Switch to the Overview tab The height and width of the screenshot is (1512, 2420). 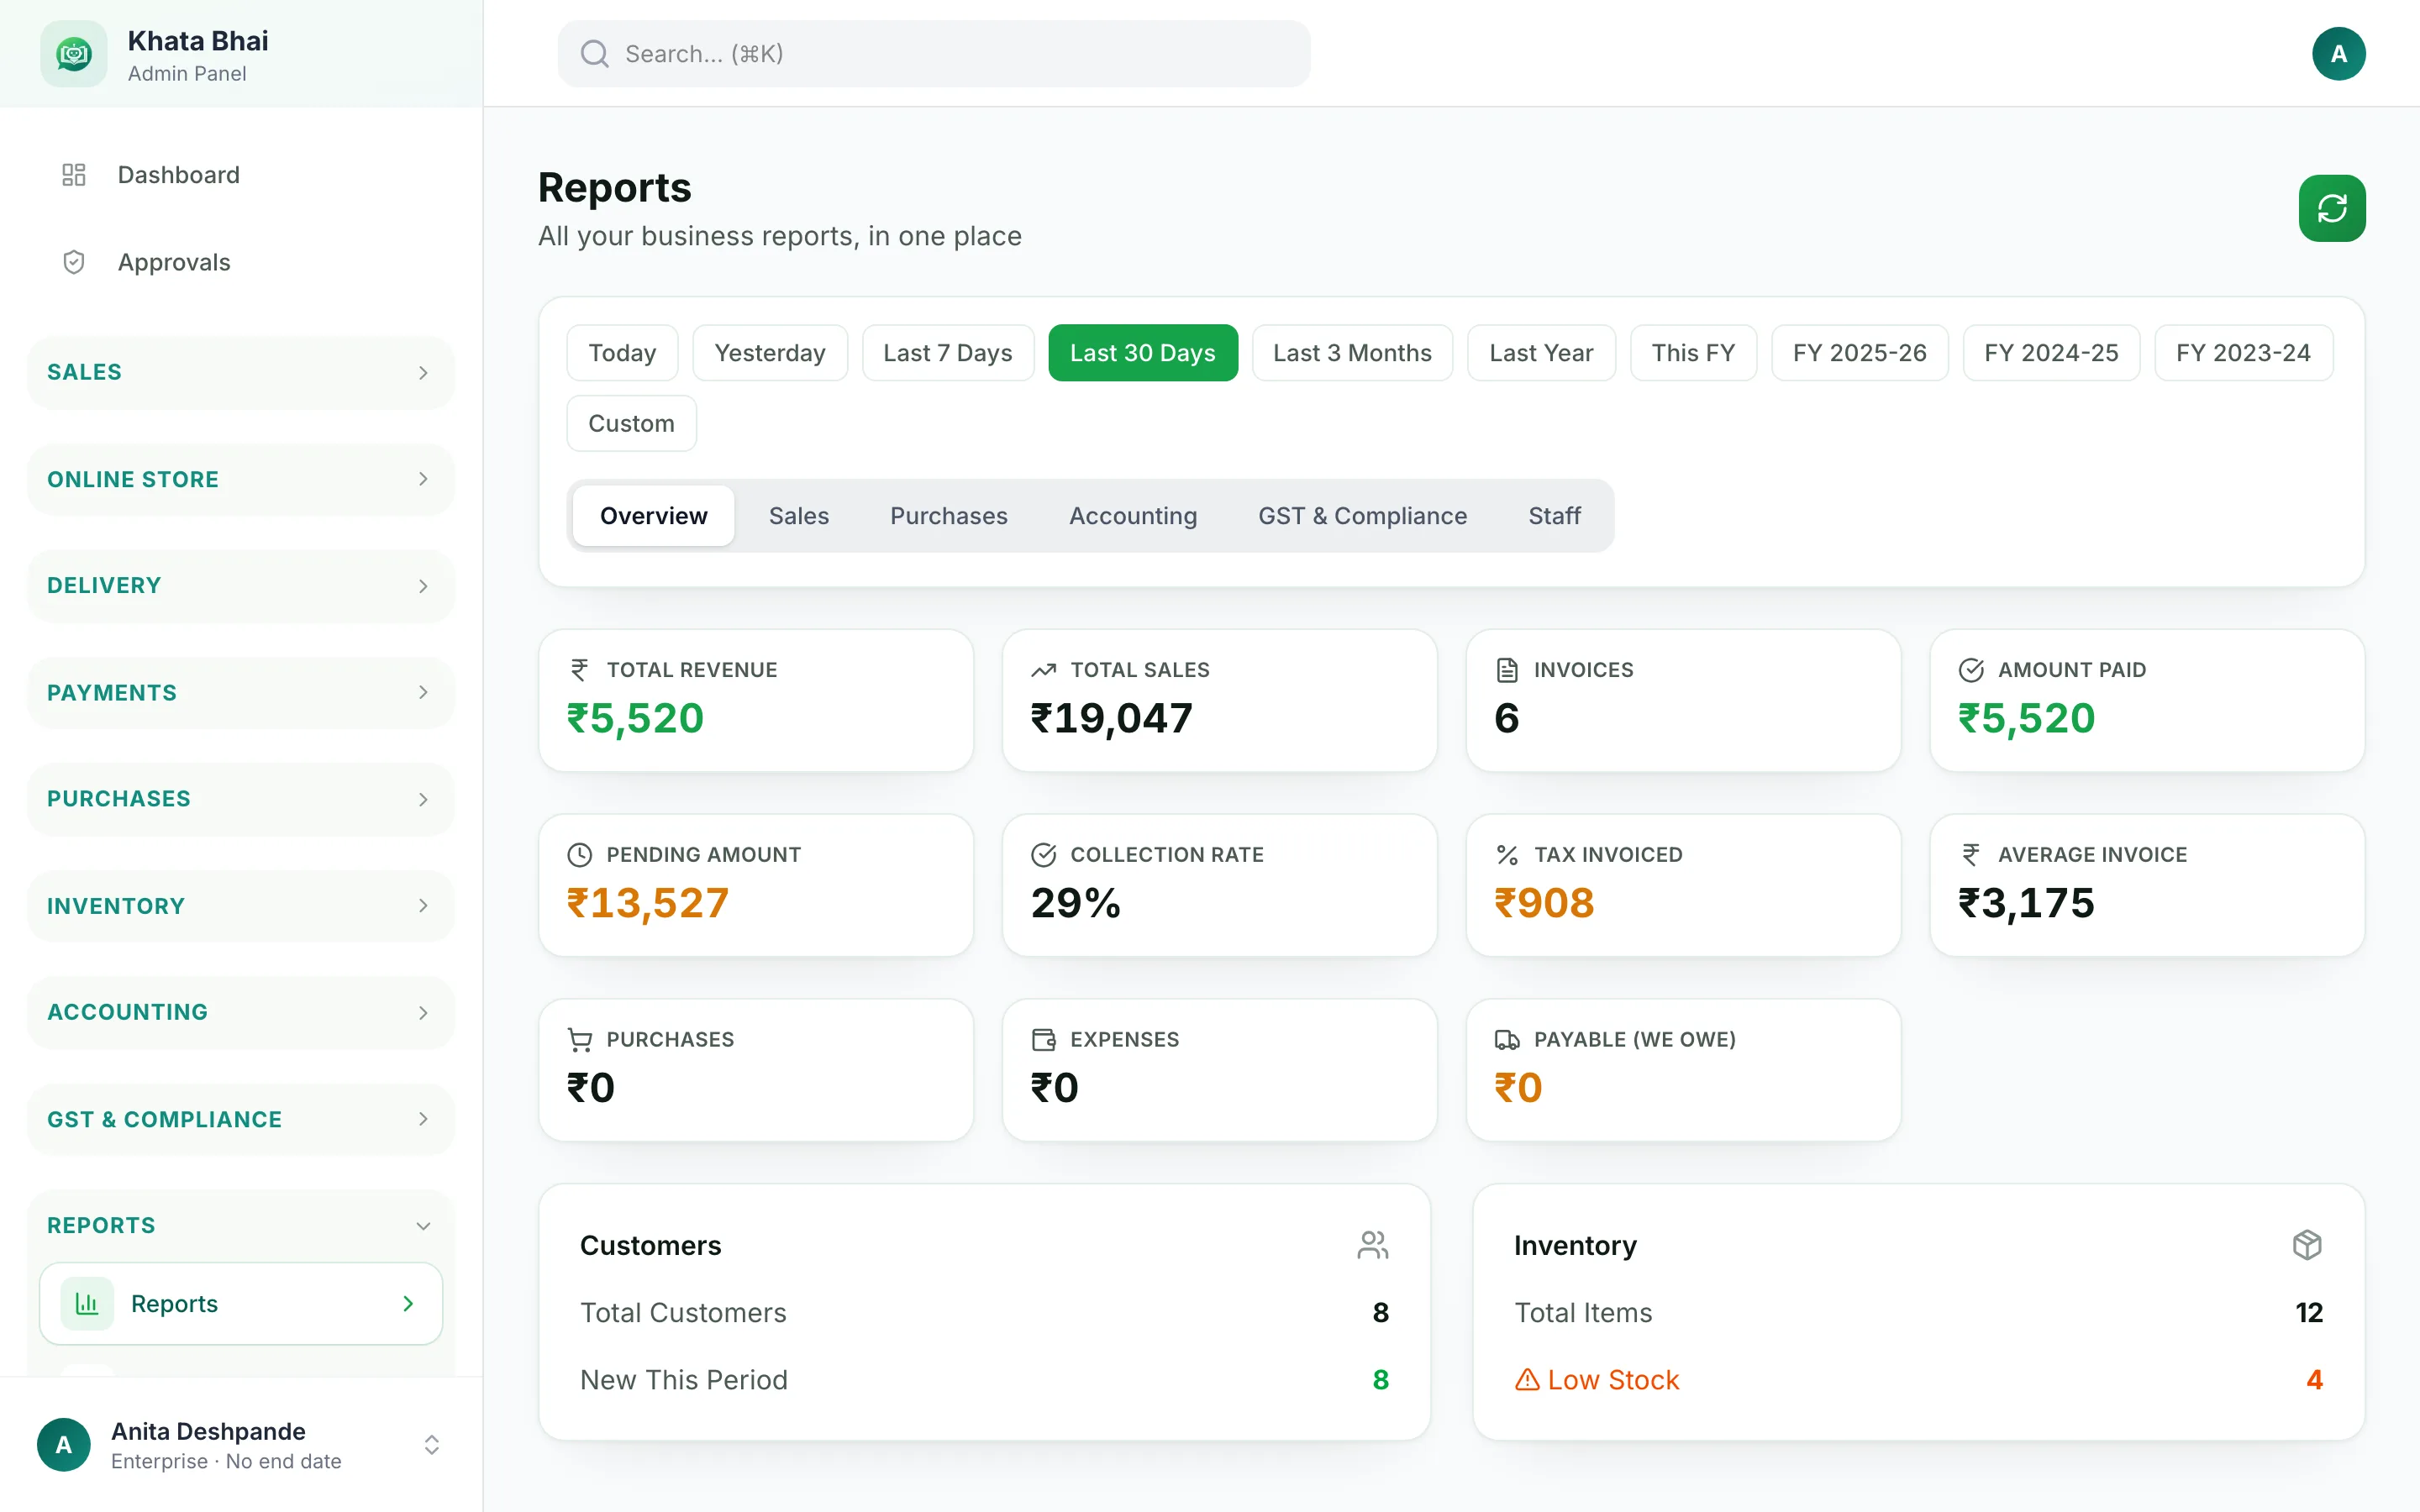coord(654,516)
